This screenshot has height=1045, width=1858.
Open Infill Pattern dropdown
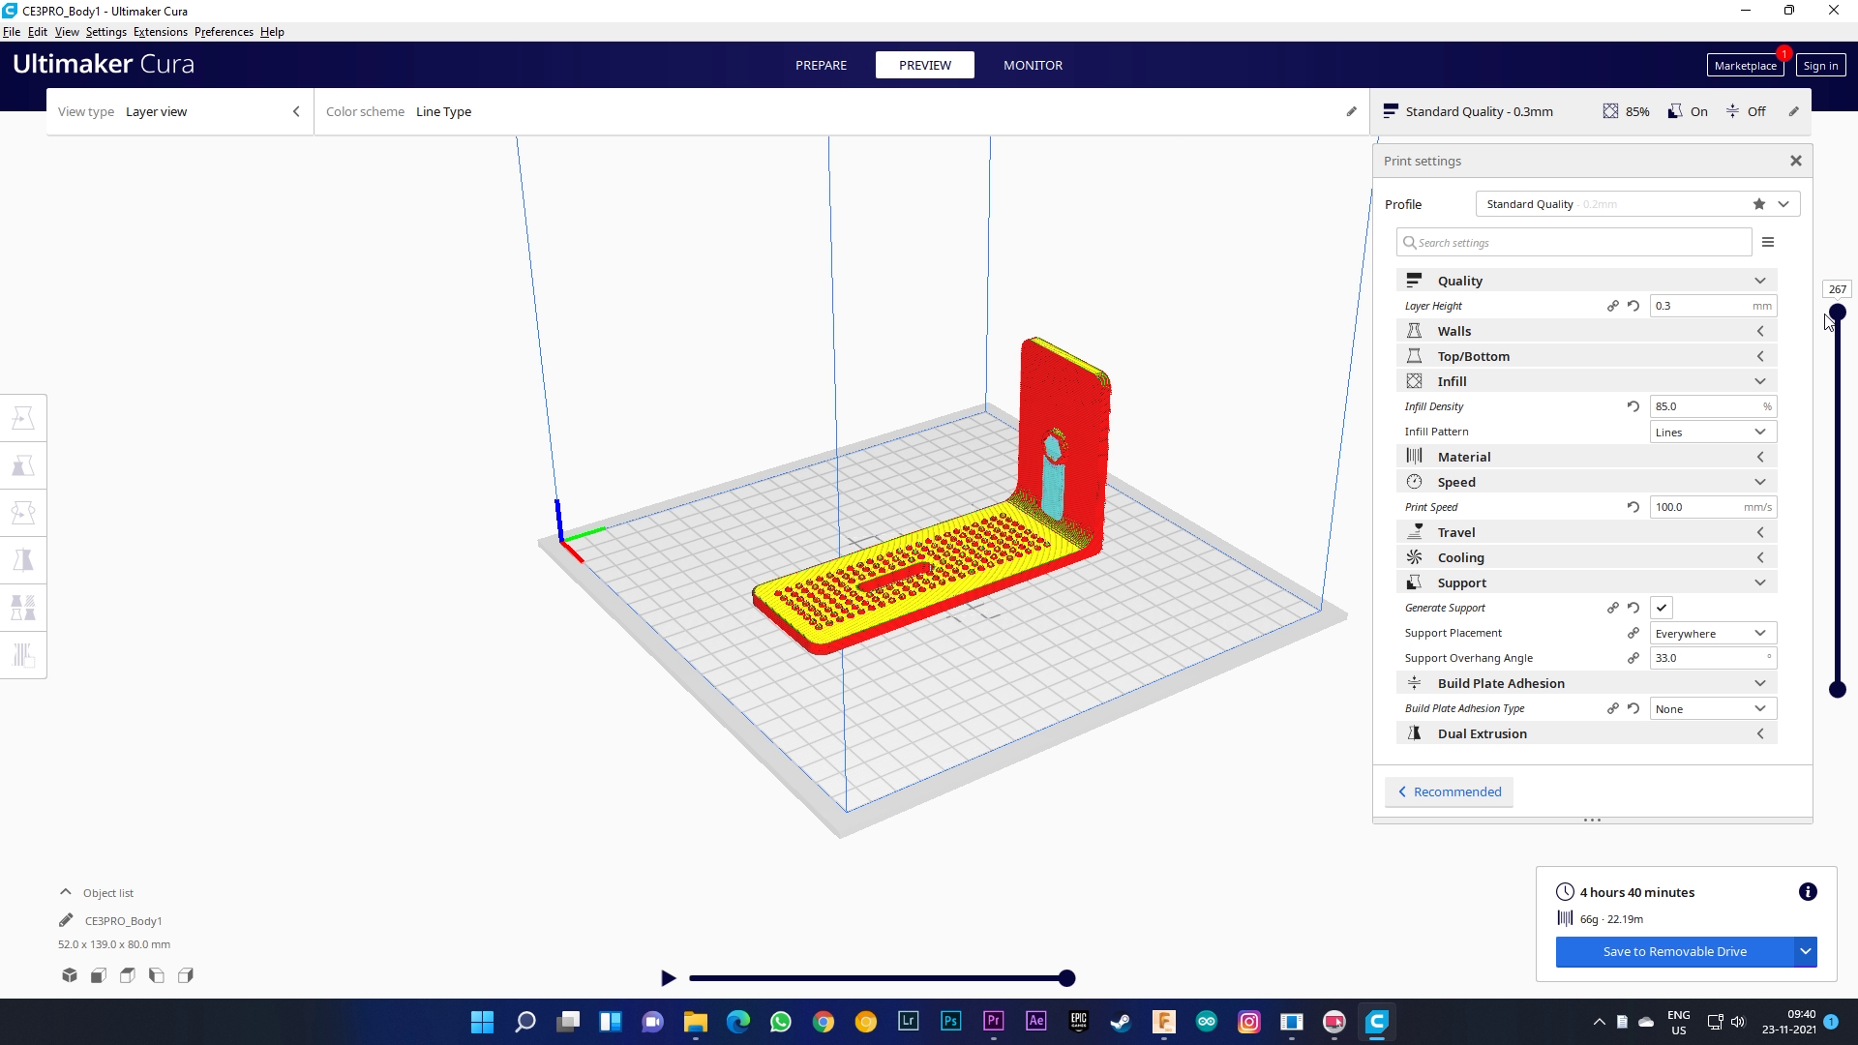[1712, 432]
